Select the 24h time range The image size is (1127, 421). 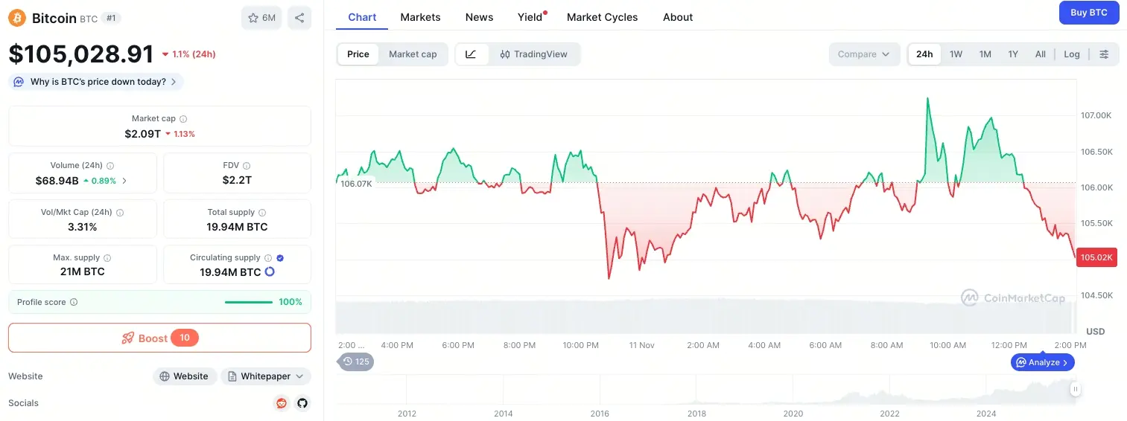(924, 54)
